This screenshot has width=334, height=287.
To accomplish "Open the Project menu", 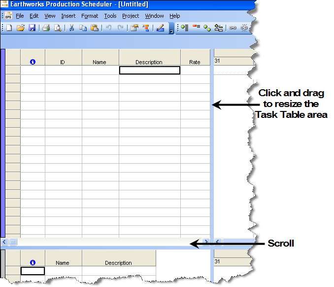I will (x=131, y=16).
